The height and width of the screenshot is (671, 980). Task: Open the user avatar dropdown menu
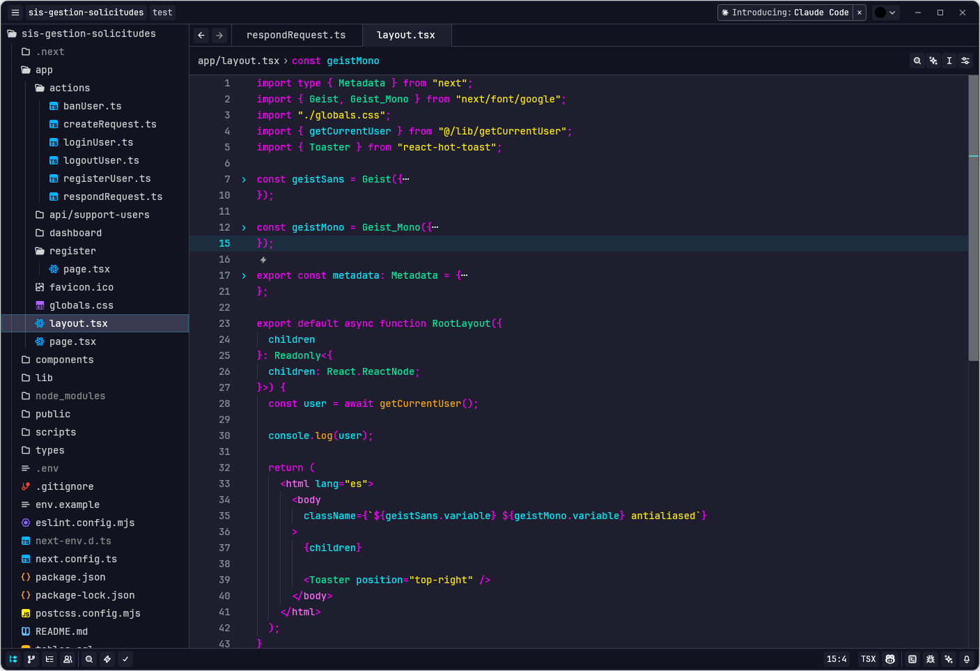click(886, 13)
